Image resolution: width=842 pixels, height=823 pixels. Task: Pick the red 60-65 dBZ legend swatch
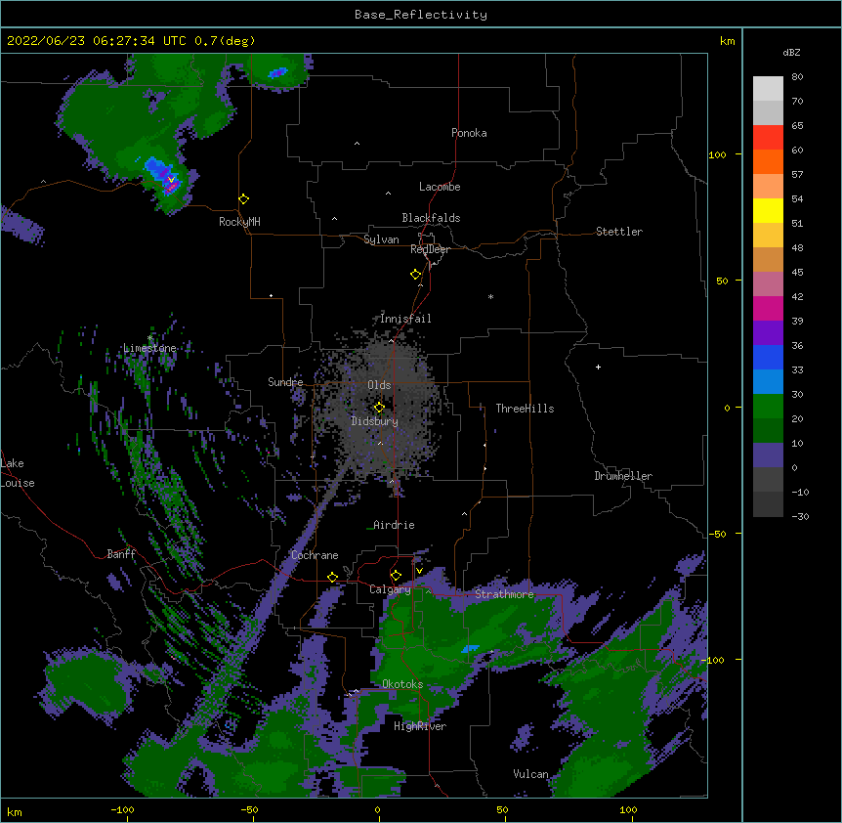[768, 138]
